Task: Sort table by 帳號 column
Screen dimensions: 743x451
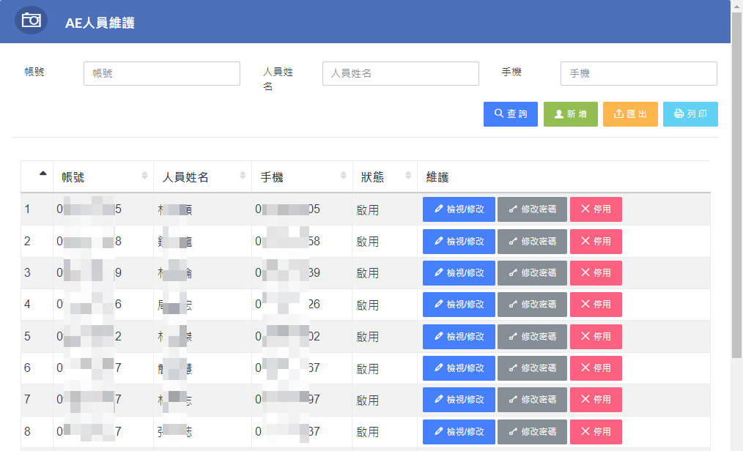Action: click(144, 176)
